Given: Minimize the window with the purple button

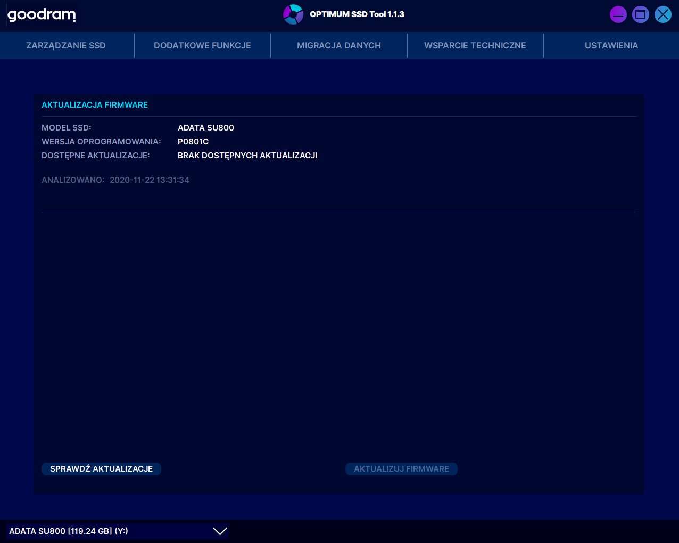Looking at the screenshot, I should point(618,14).
